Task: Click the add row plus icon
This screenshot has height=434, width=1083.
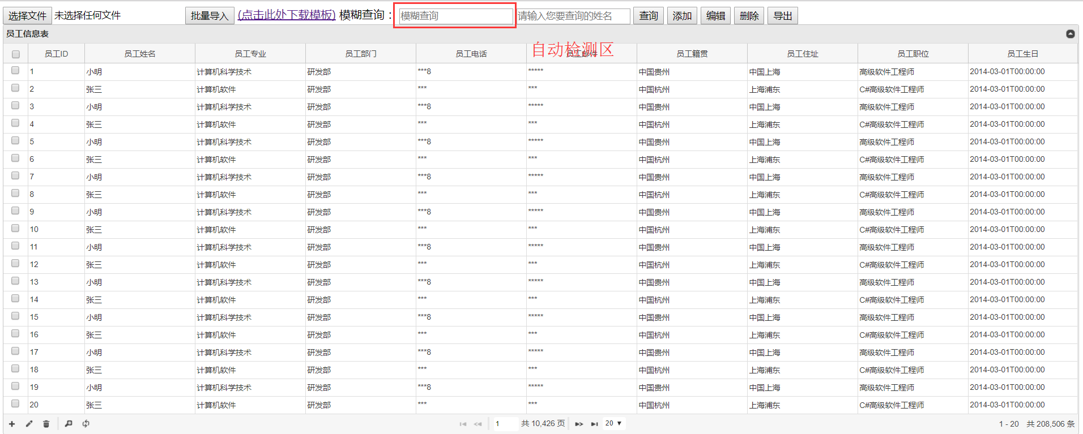Action: [x=12, y=423]
